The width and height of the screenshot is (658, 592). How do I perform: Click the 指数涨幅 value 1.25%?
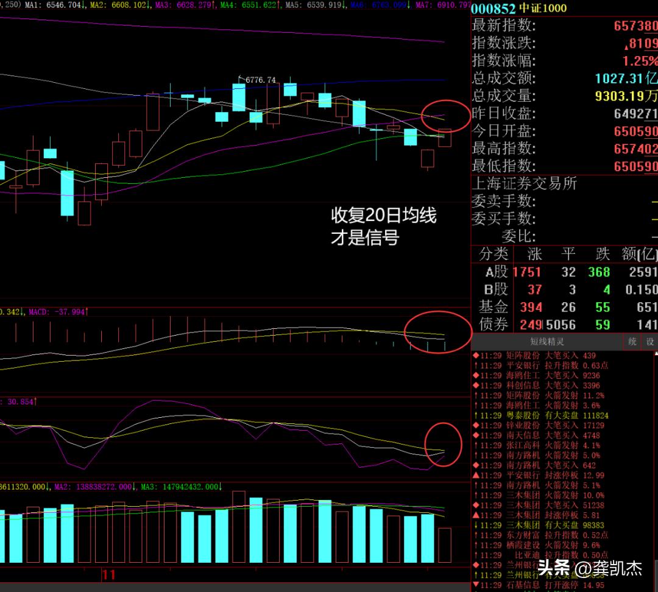pos(640,61)
